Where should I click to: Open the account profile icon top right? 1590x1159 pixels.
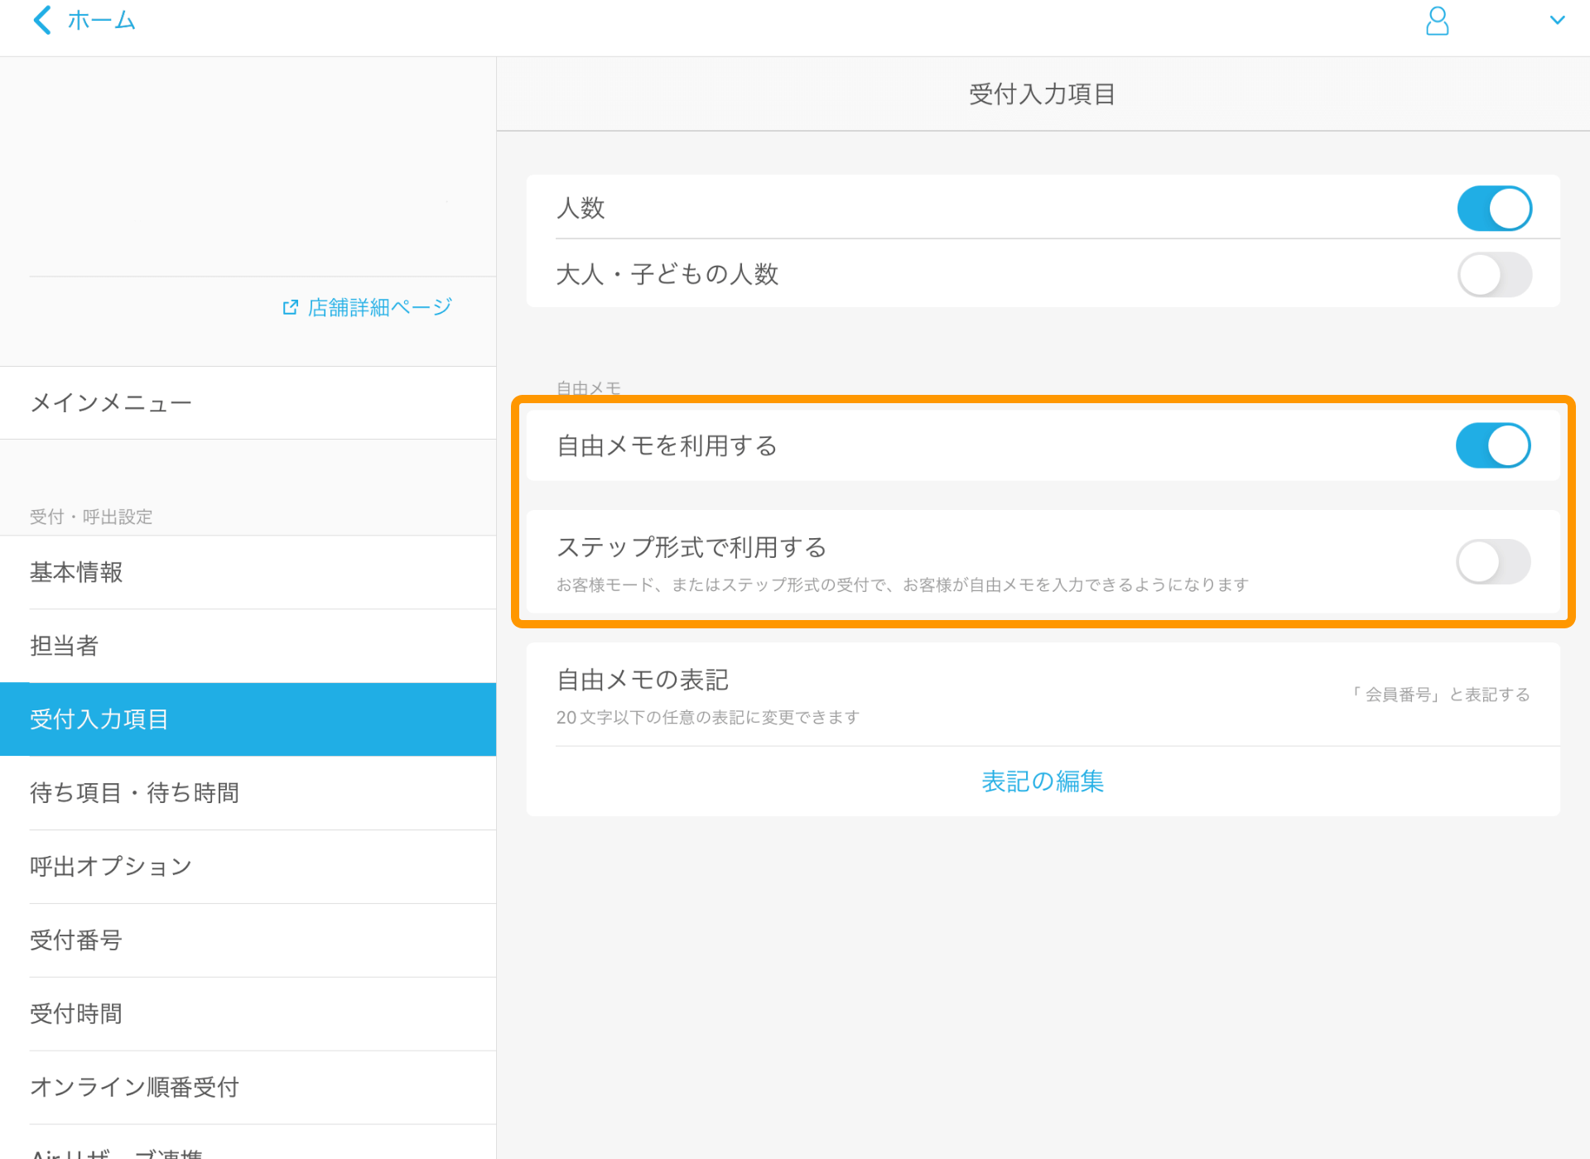[1437, 22]
